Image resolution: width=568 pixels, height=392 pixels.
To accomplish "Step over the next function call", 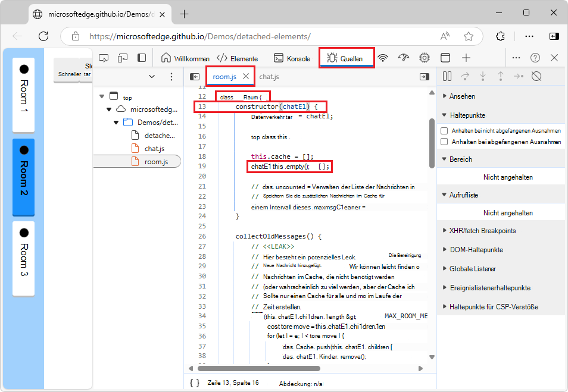I will 464,76.
